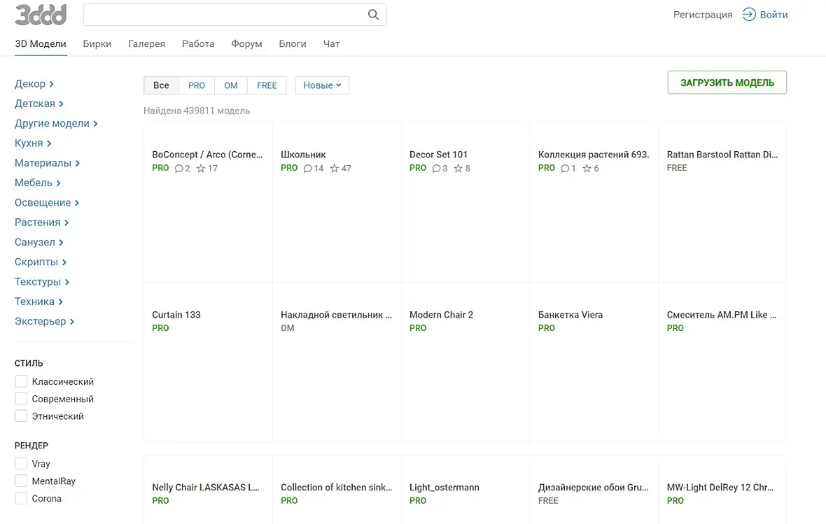Open the Light_ostermann model
The image size is (826, 524).
click(x=444, y=488)
